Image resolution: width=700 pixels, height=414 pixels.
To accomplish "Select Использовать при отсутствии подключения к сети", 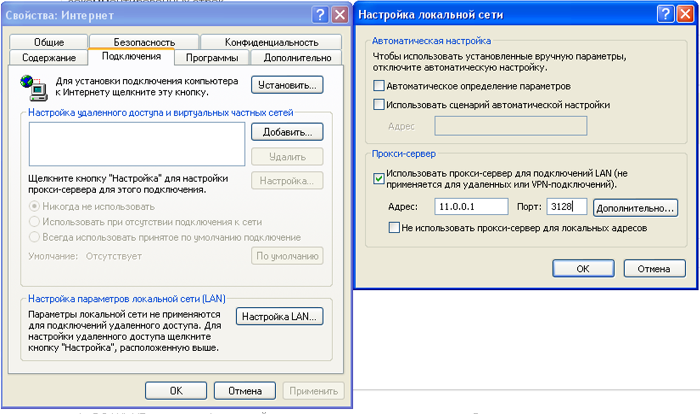I will coord(145,222).
